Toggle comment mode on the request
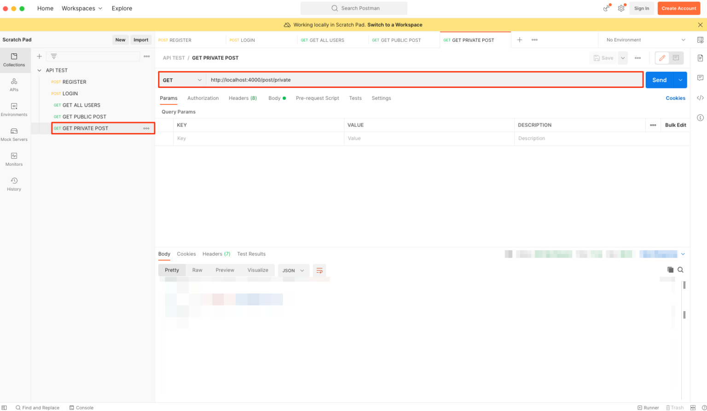 pos(676,58)
